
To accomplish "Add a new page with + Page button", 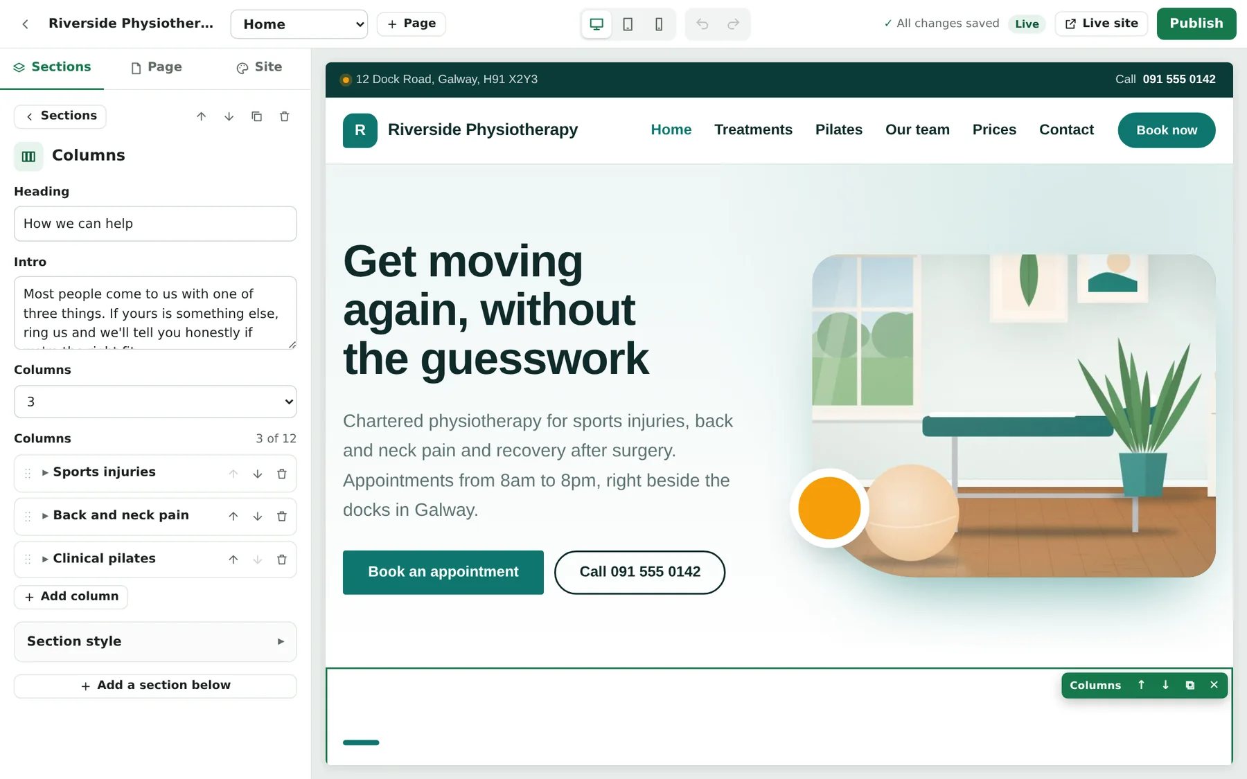I will pos(412,24).
